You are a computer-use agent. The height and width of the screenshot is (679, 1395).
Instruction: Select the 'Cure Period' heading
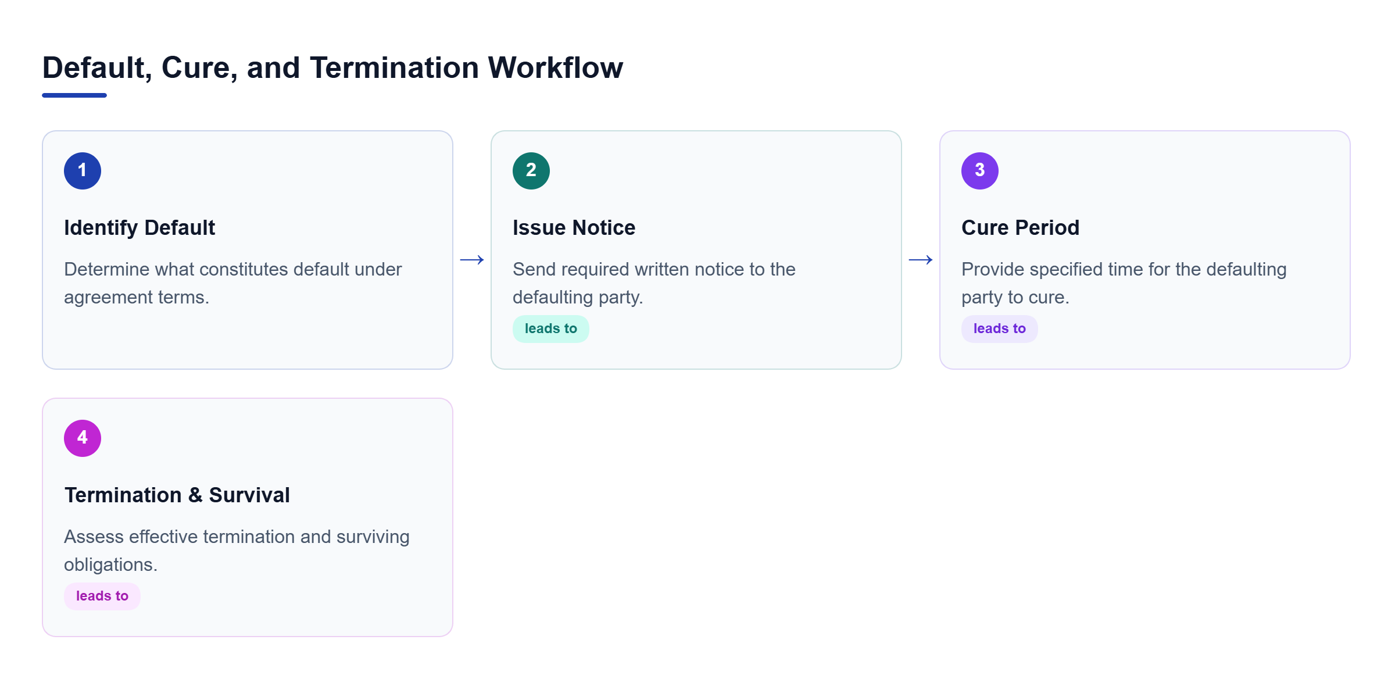1020,228
